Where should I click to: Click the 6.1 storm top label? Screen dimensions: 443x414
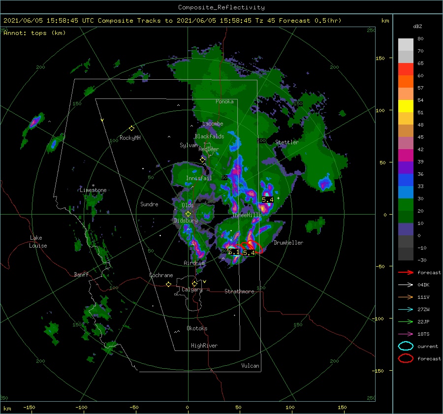pos(234,252)
